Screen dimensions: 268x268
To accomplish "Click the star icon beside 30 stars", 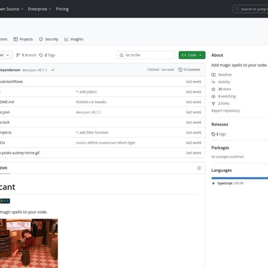I will (213, 89).
